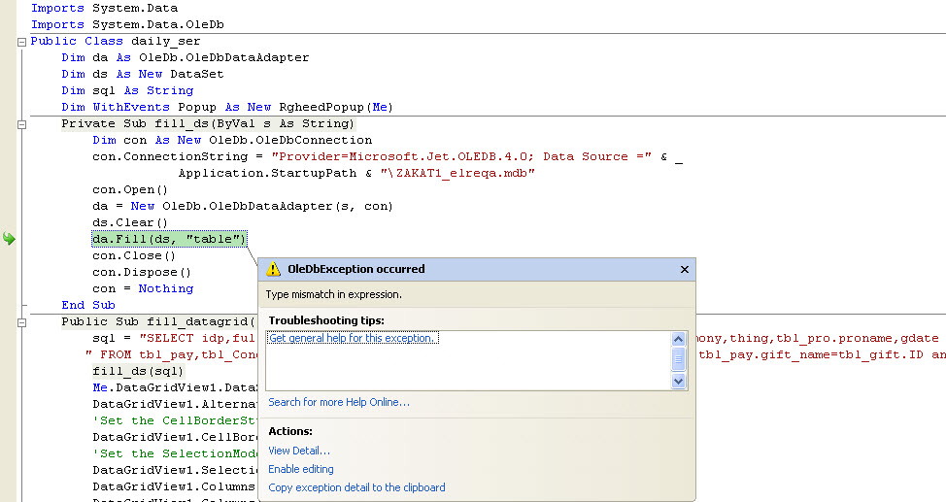Open 'Get general help for this exception' link
This screenshot has height=502, width=946.
[x=353, y=338]
